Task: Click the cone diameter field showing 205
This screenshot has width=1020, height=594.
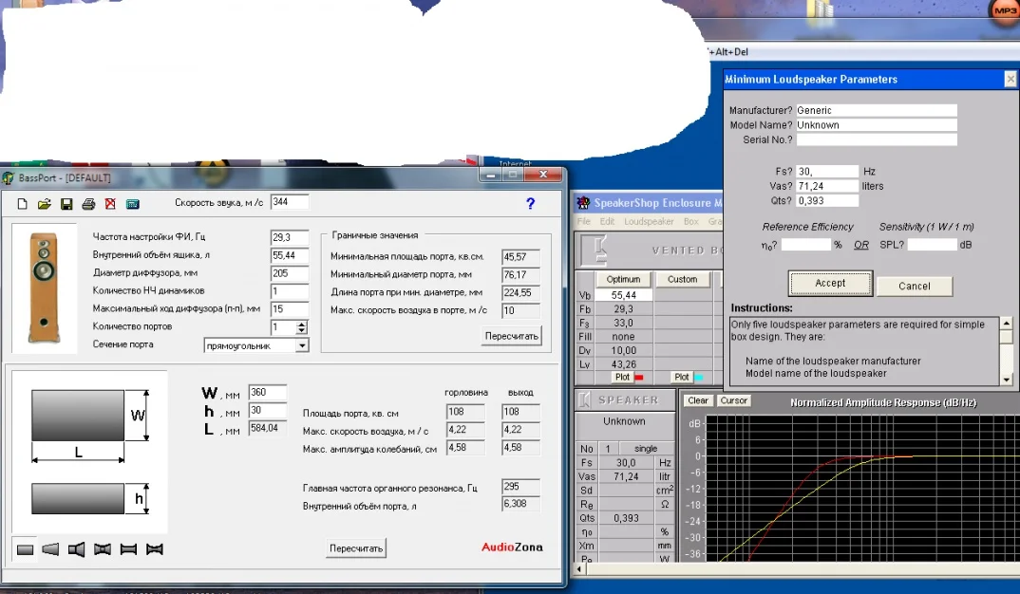Action: (x=290, y=273)
